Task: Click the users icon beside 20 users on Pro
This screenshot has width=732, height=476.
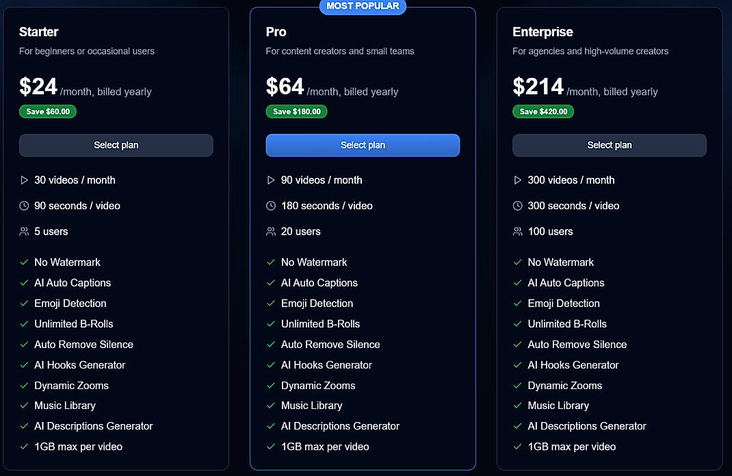Action: (271, 231)
